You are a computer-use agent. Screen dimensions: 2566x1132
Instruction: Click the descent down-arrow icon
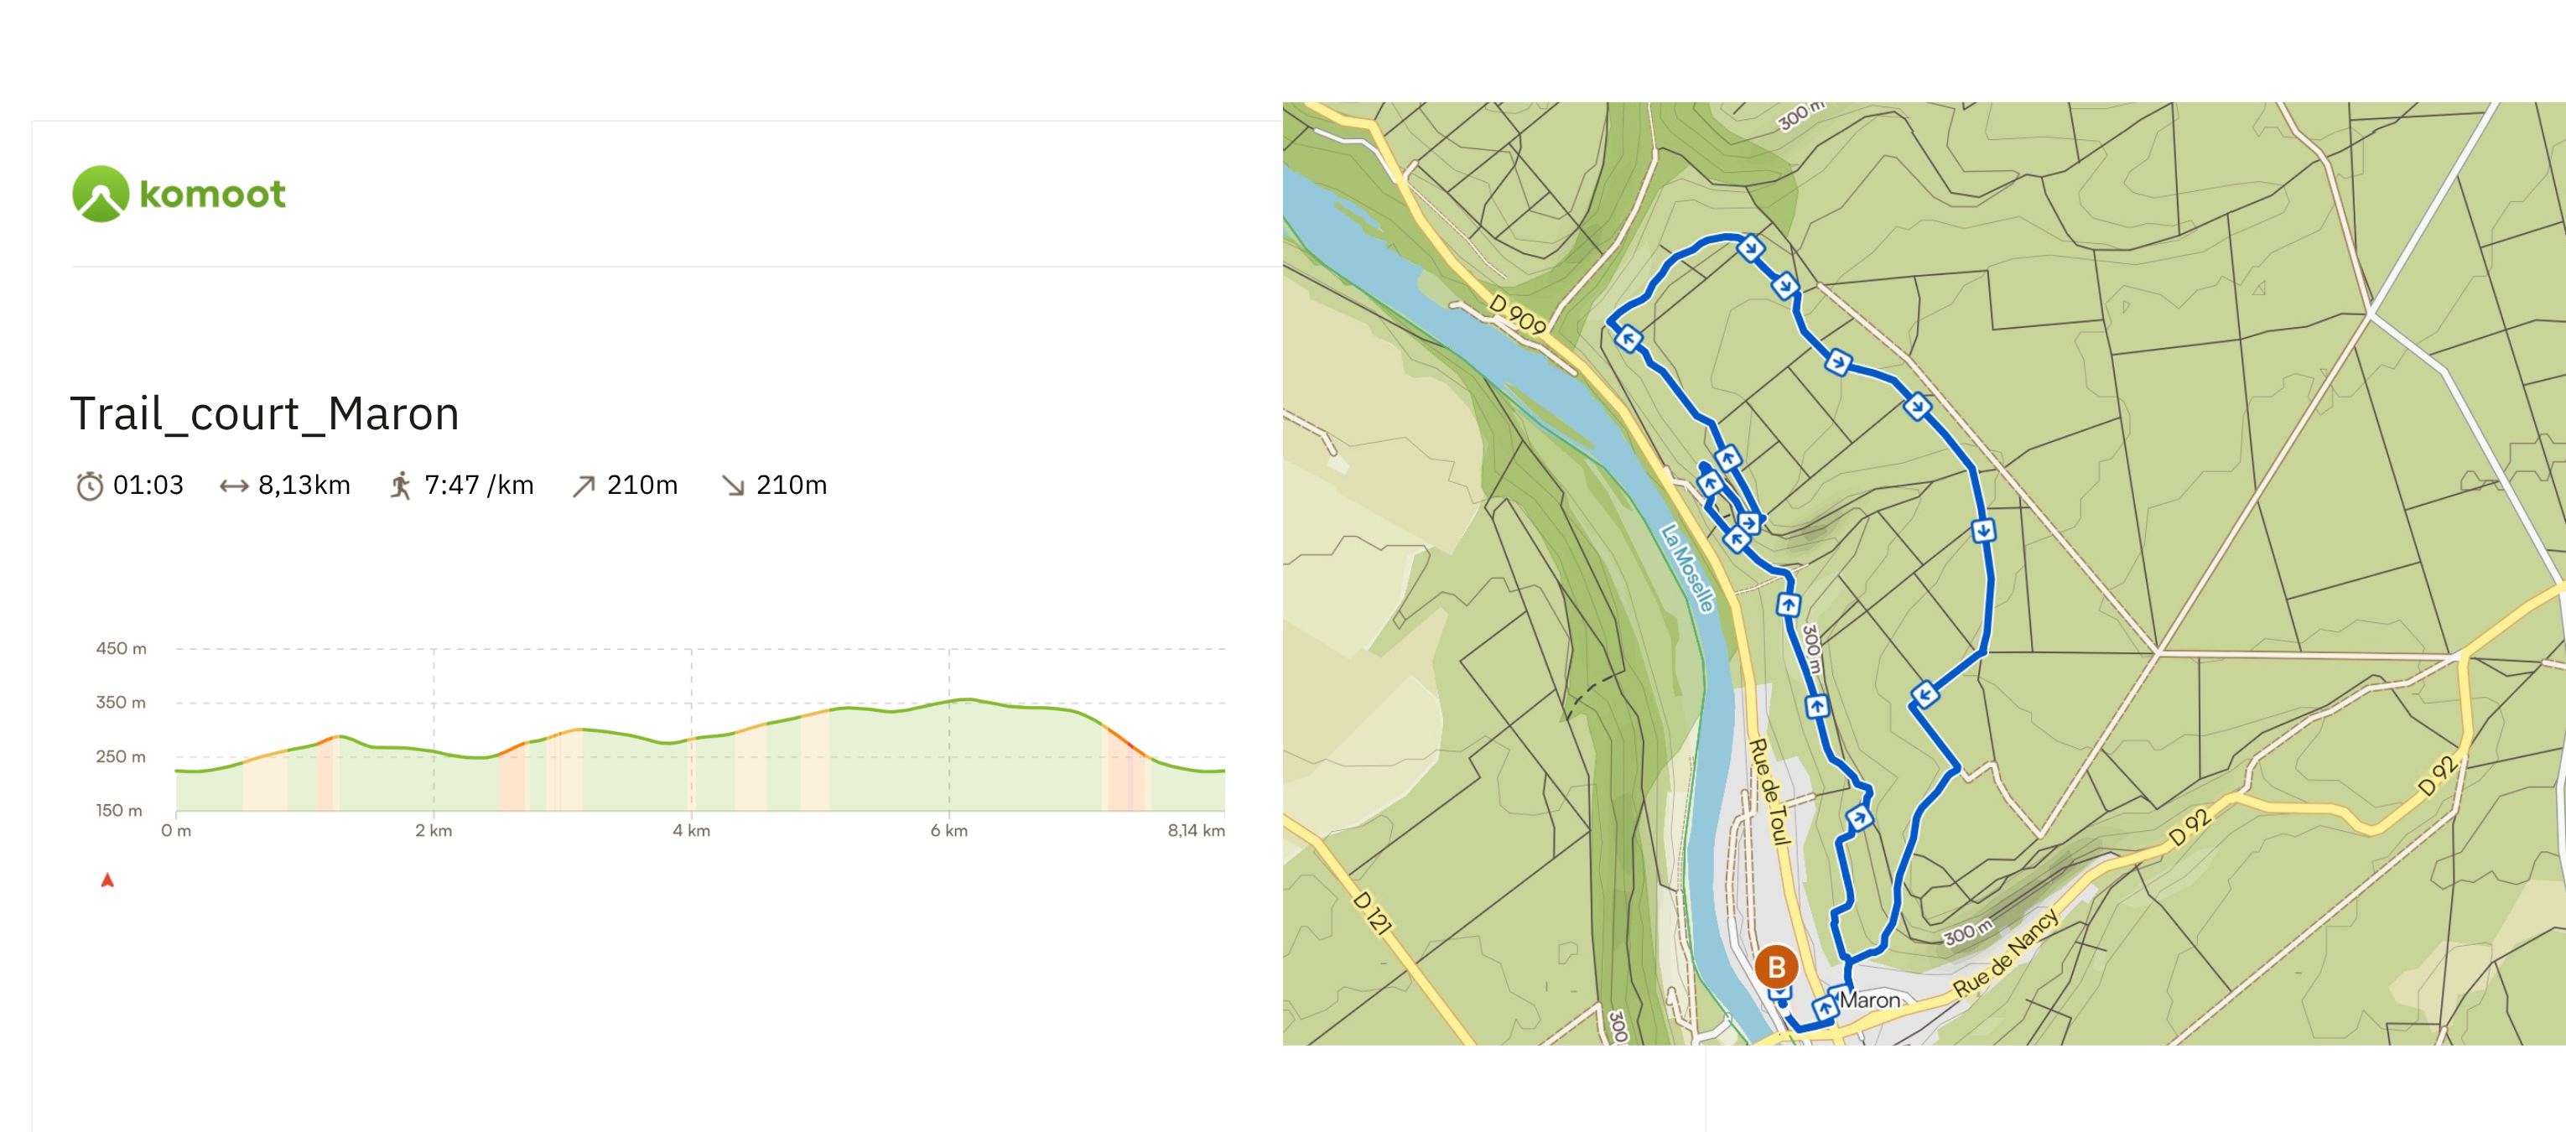[733, 486]
